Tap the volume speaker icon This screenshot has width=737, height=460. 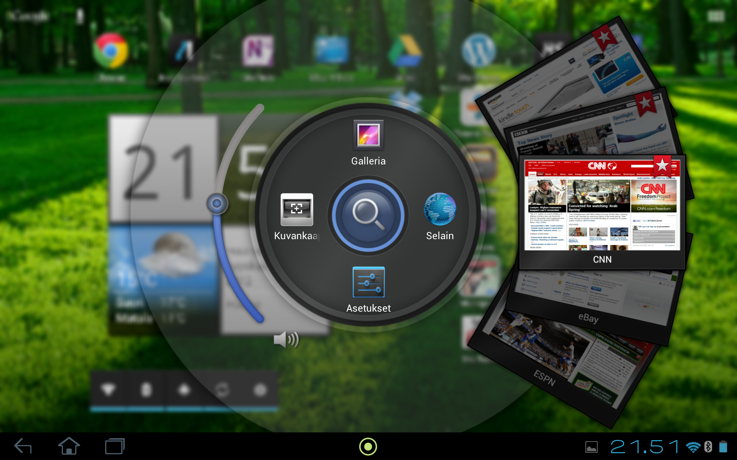click(286, 340)
